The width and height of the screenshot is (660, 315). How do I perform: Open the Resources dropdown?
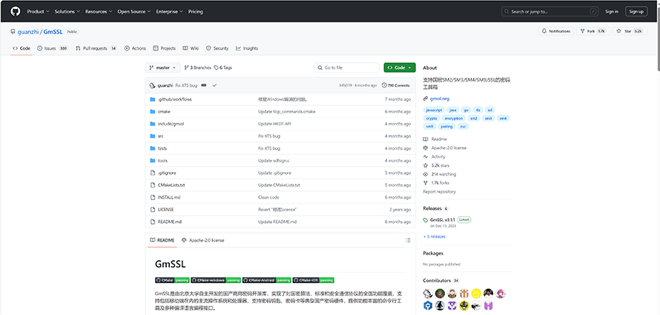point(99,12)
